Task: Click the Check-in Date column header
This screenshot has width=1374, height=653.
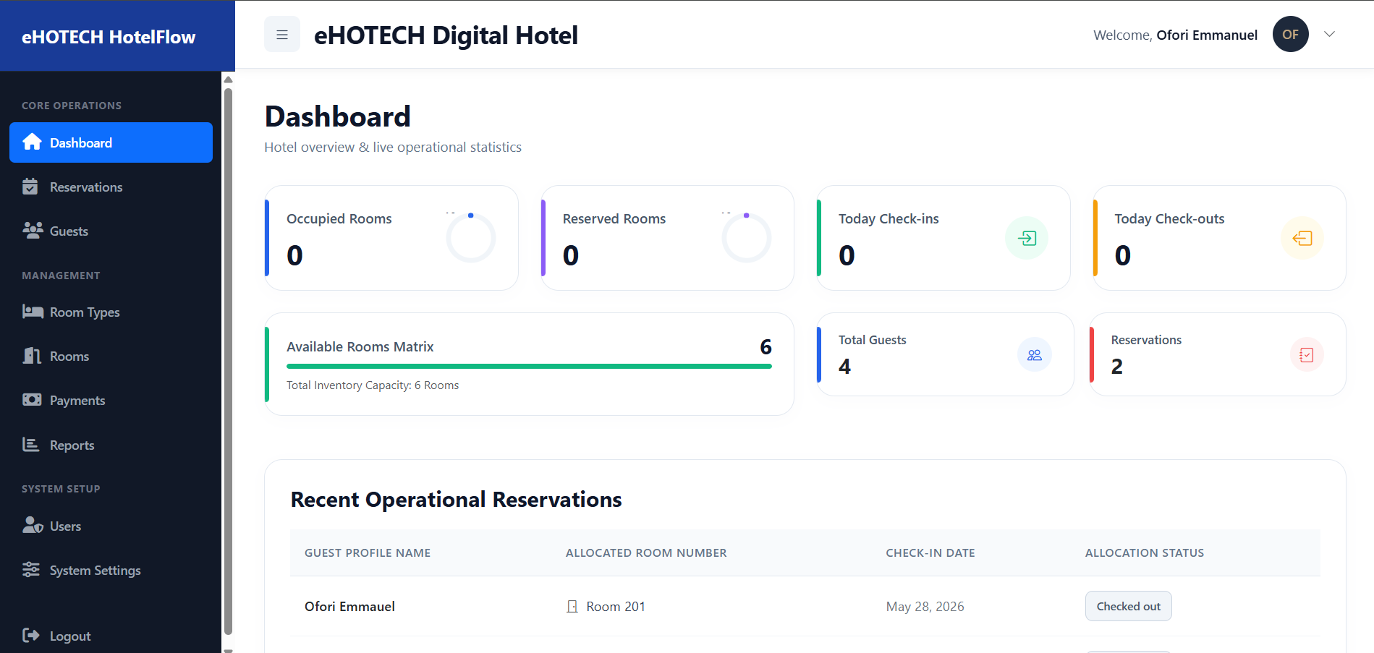Action: 930,552
